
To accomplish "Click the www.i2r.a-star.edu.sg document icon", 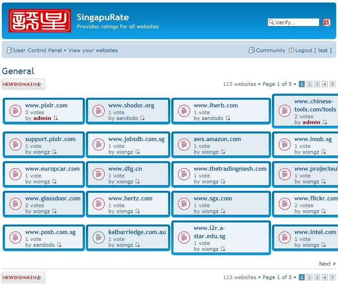I will [x=184, y=237].
